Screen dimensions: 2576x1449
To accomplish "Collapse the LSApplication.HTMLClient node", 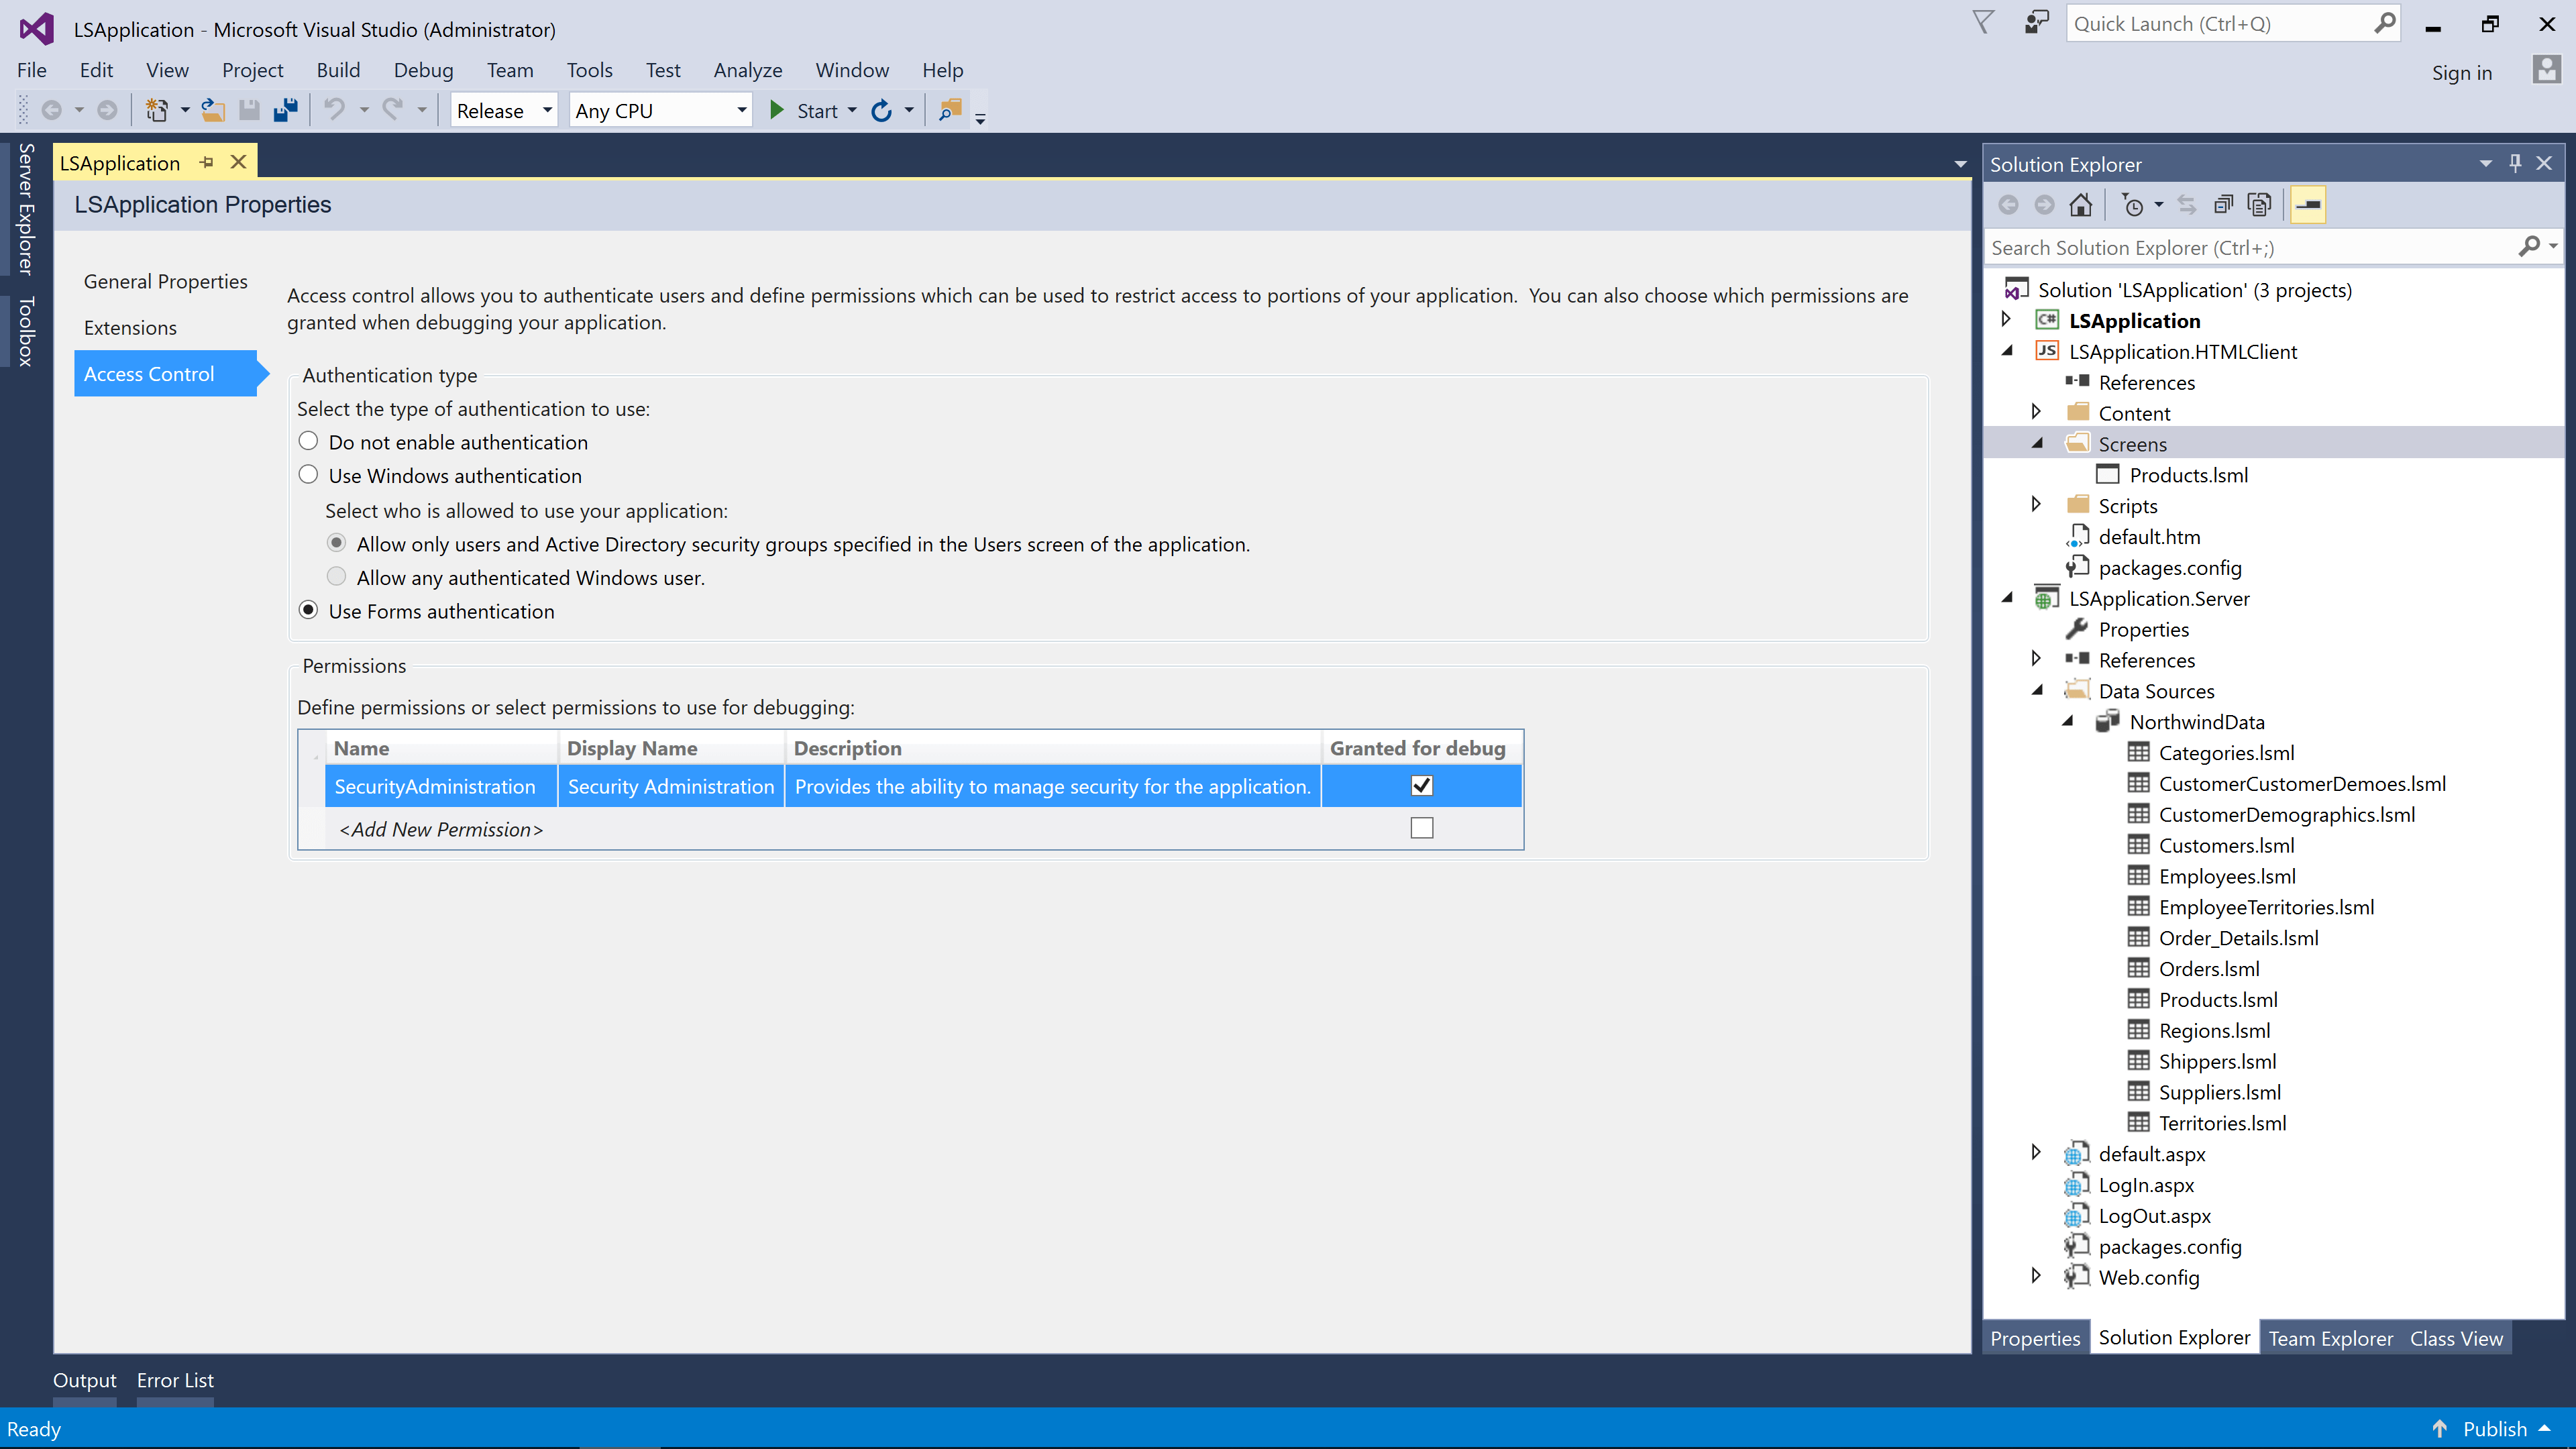I will [2007, 351].
